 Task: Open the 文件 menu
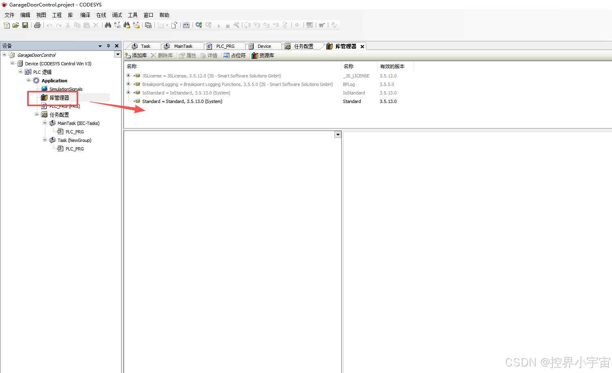10,15
